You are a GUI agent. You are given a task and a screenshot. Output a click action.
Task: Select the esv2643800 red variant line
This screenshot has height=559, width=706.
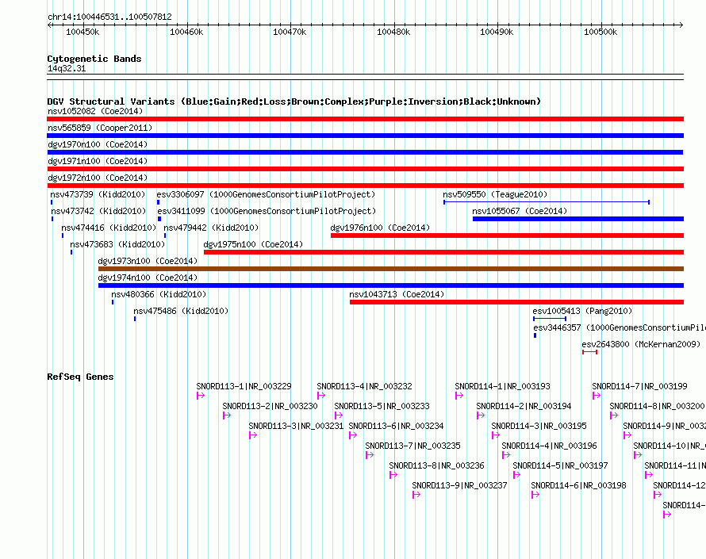[590, 352]
